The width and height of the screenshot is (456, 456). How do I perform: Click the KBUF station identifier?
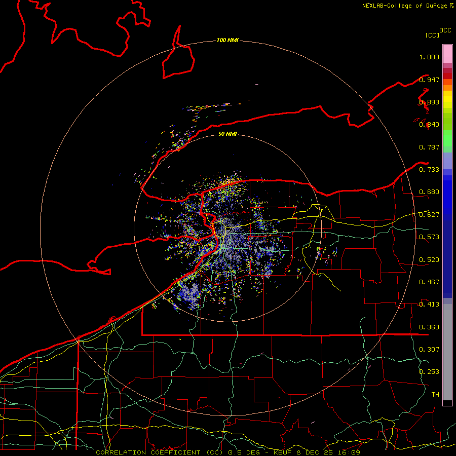(282, 452)
